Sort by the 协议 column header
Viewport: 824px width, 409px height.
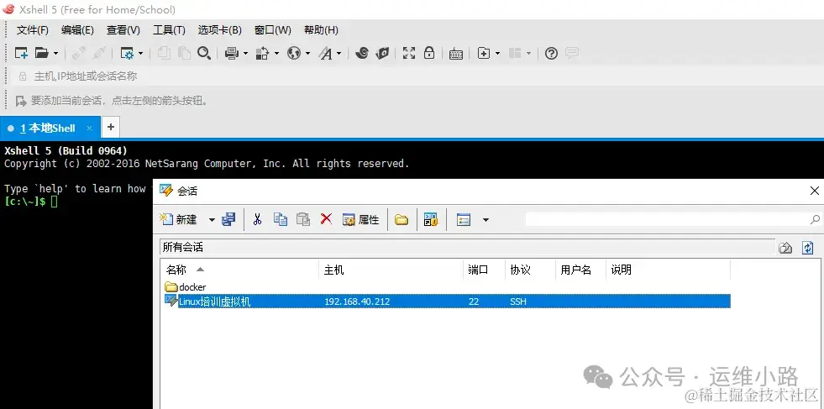pos(530,270)
